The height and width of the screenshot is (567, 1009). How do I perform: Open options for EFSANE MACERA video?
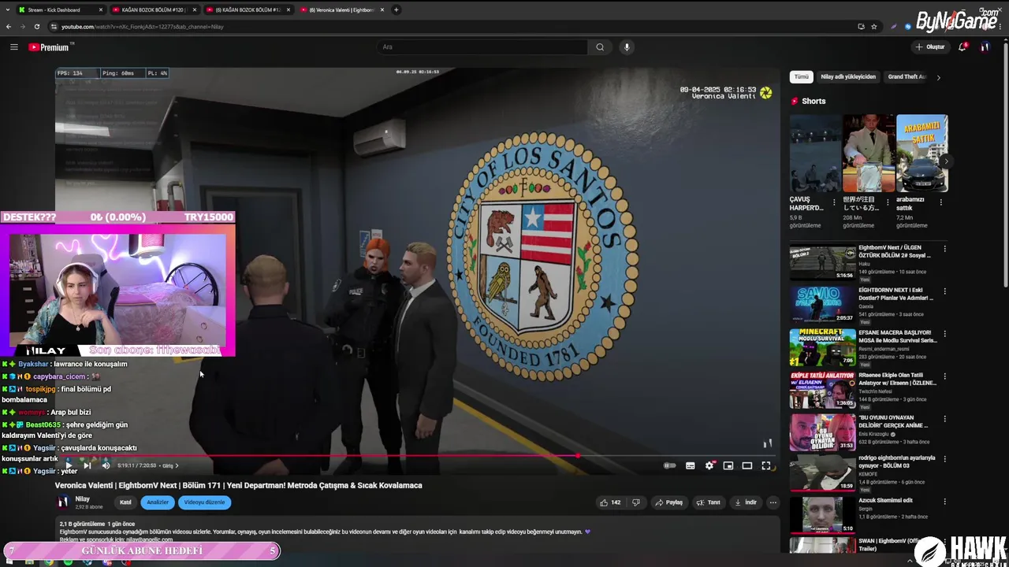coord(944,334)
